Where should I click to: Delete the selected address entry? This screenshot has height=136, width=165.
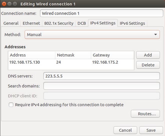point(148,65)
